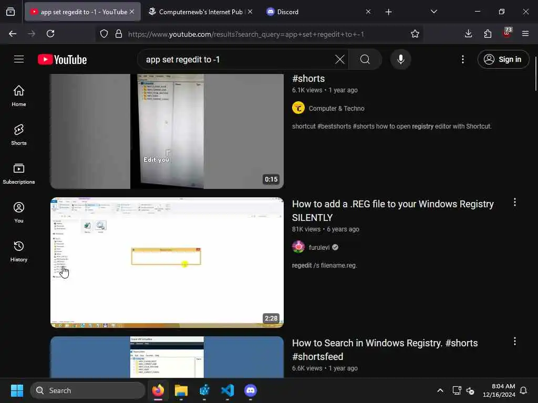Open Home in YouTube sidebar
Image resolution: width=538 pixels, height=403 pixels.
tap(19, 96)
